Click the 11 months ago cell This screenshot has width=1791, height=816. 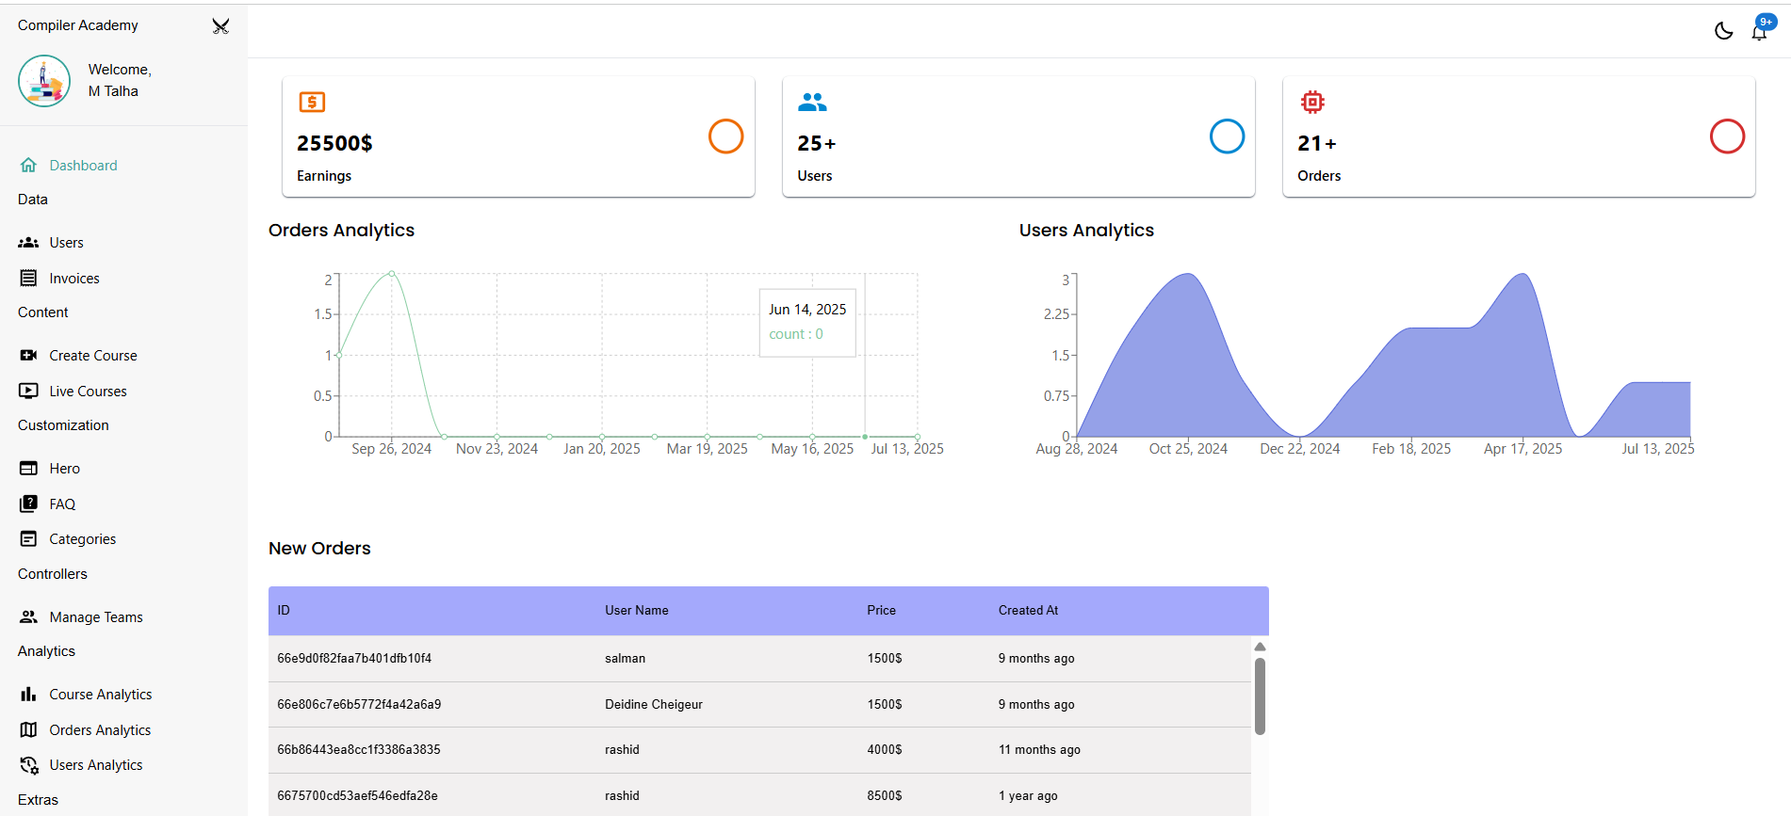coord(1039,750)
